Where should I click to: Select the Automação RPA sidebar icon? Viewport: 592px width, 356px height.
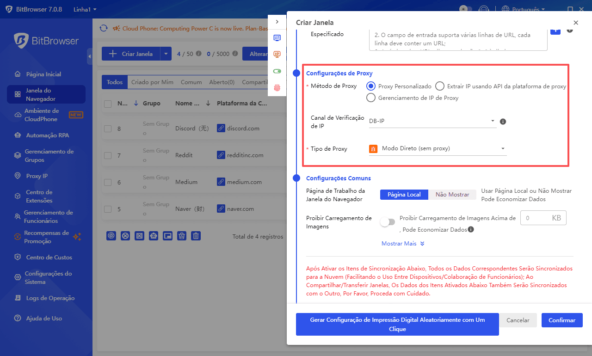(x=17, y=135)
